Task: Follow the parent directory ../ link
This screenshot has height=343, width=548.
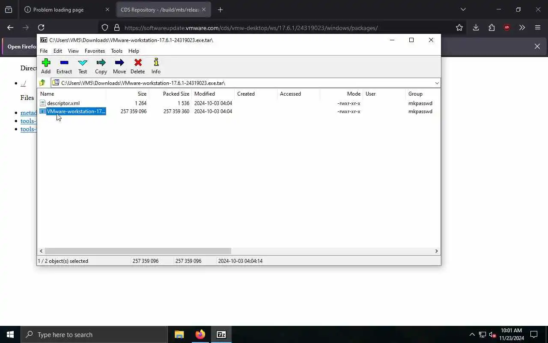Action: coord(23,83)
